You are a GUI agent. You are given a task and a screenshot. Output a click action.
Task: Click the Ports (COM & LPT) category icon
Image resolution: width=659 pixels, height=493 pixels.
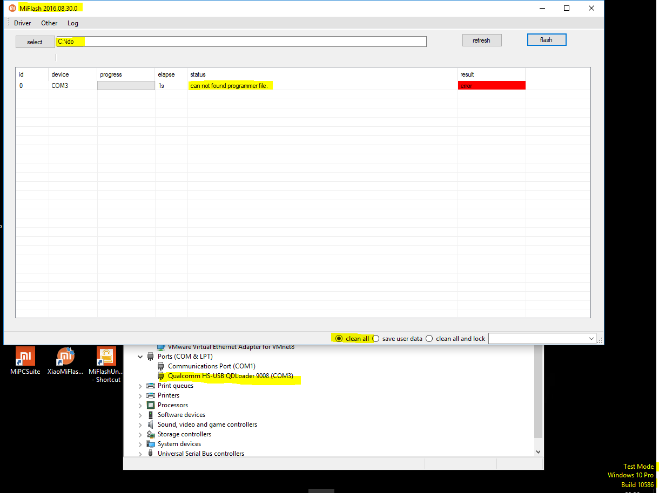point(151,357)
